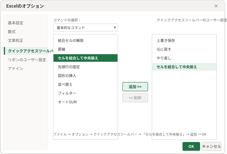Screen dimensions: 227x154
Task: Select 図形の挿入 command
Action: click(x=85, y=76)
